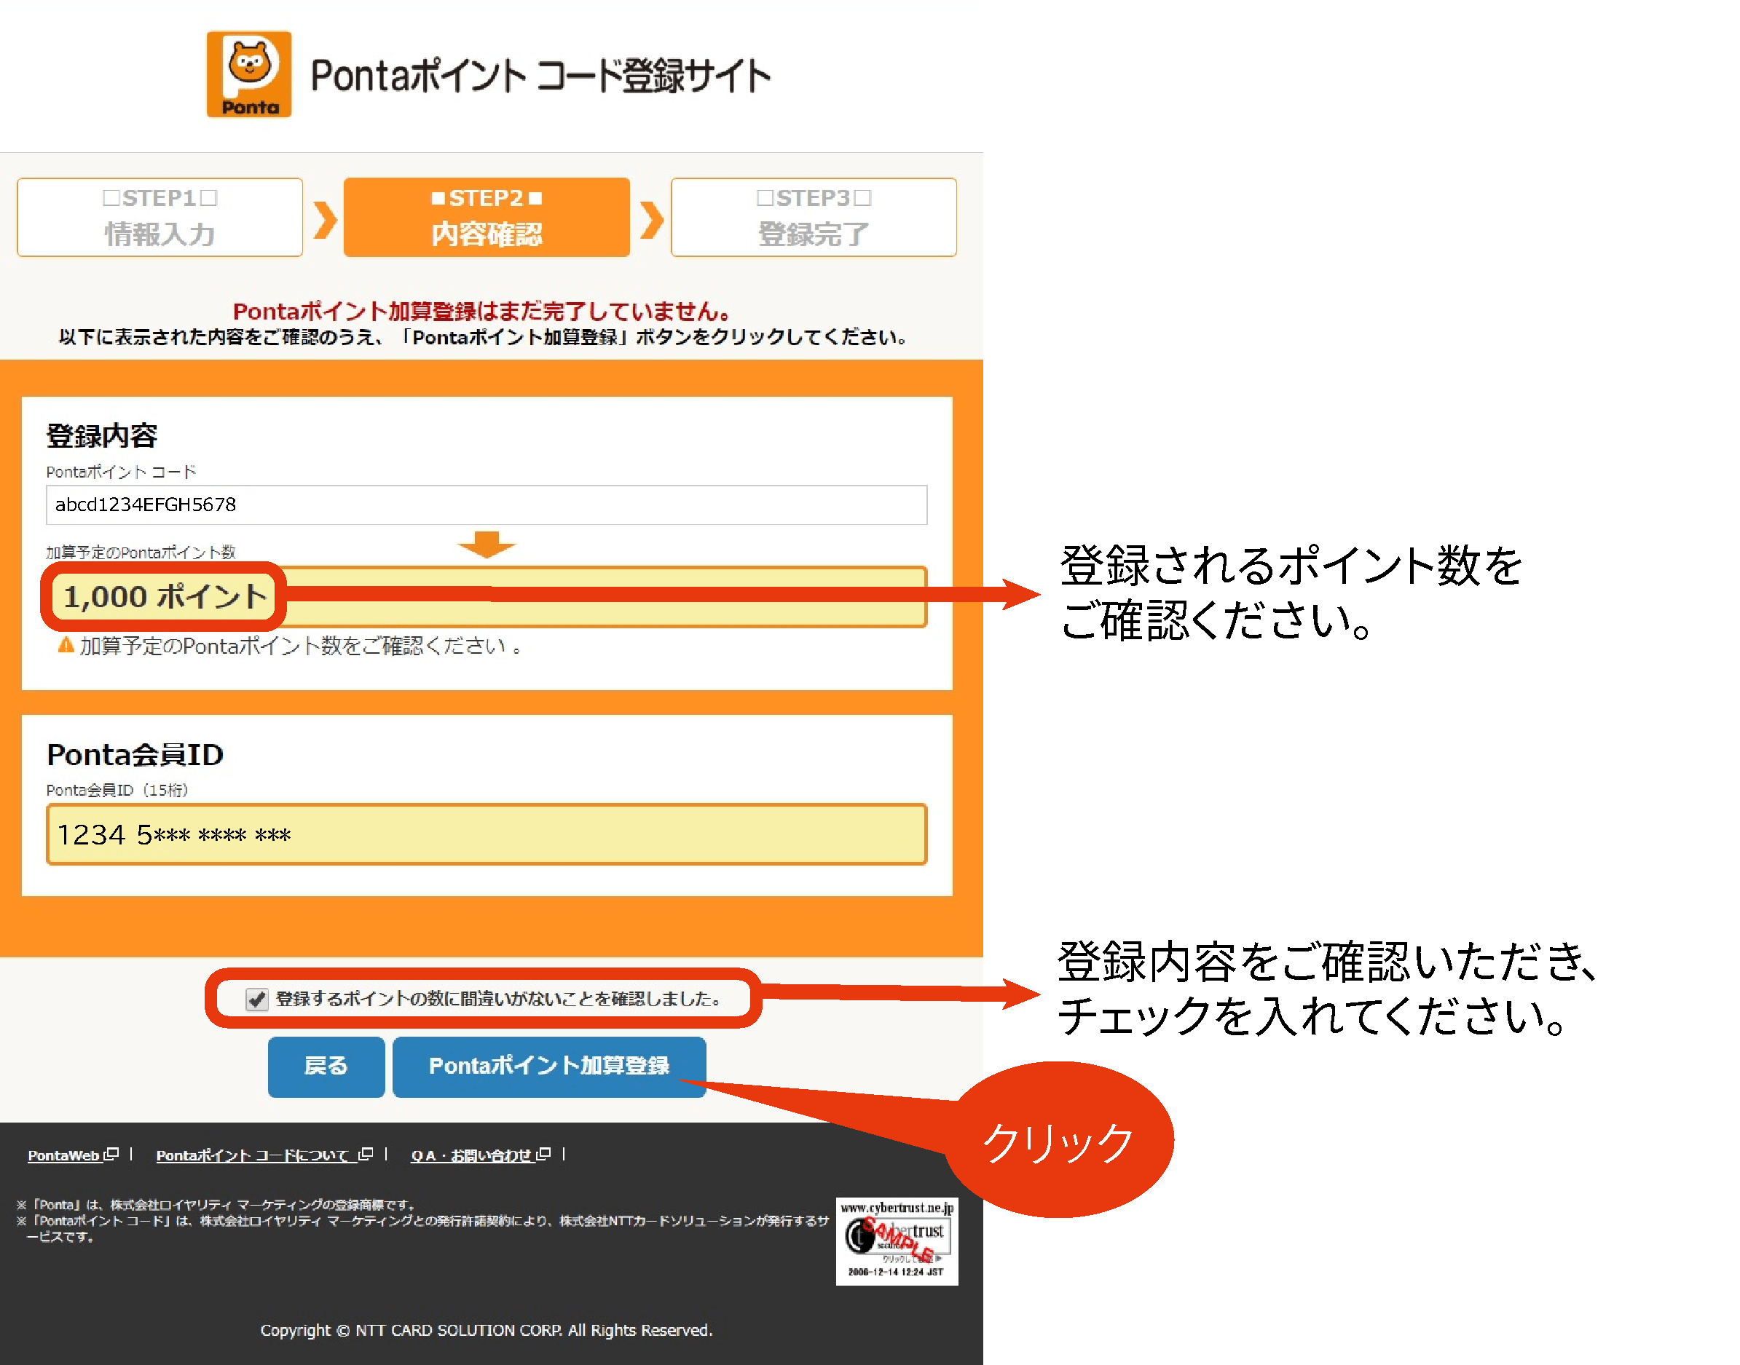
Task: Click the warning triangle icon beside the points notice
Action: tap(66, 645)
